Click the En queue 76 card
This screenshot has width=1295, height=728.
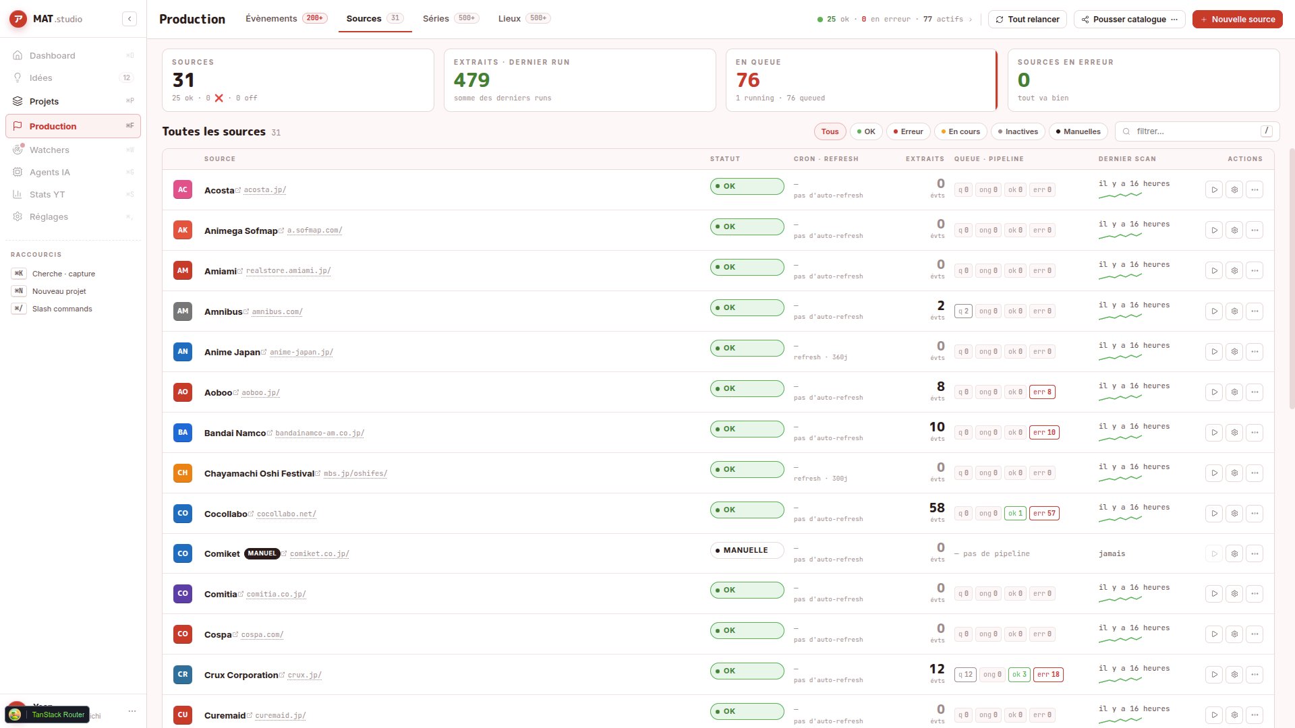[861, 80]
